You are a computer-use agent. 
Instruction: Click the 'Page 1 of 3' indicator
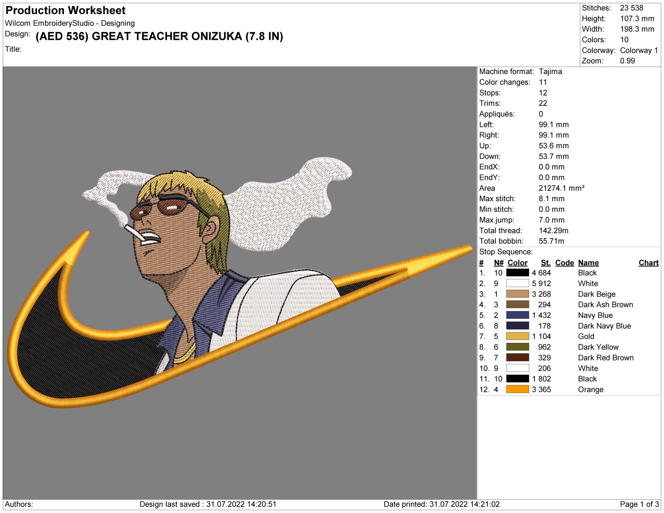(639, 504)
